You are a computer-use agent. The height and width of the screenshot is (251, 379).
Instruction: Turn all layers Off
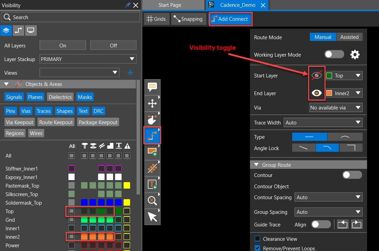pyautogui.click(x=113, y=45)
